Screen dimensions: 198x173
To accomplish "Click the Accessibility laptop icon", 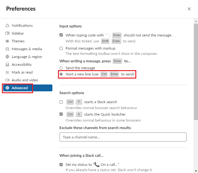I will [7, 65].
